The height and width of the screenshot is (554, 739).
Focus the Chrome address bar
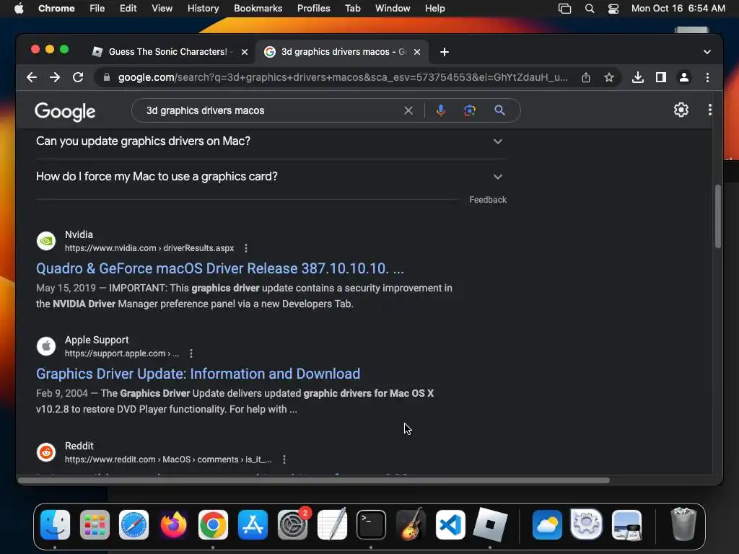pos(341,77)
